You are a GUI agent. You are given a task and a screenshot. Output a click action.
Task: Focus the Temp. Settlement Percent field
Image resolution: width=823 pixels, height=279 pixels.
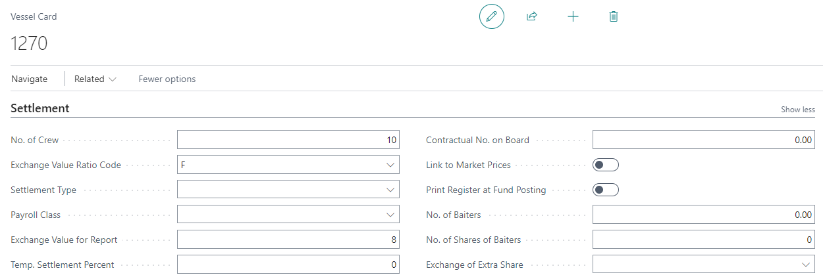pyautogui.click(x=288, y=265)
